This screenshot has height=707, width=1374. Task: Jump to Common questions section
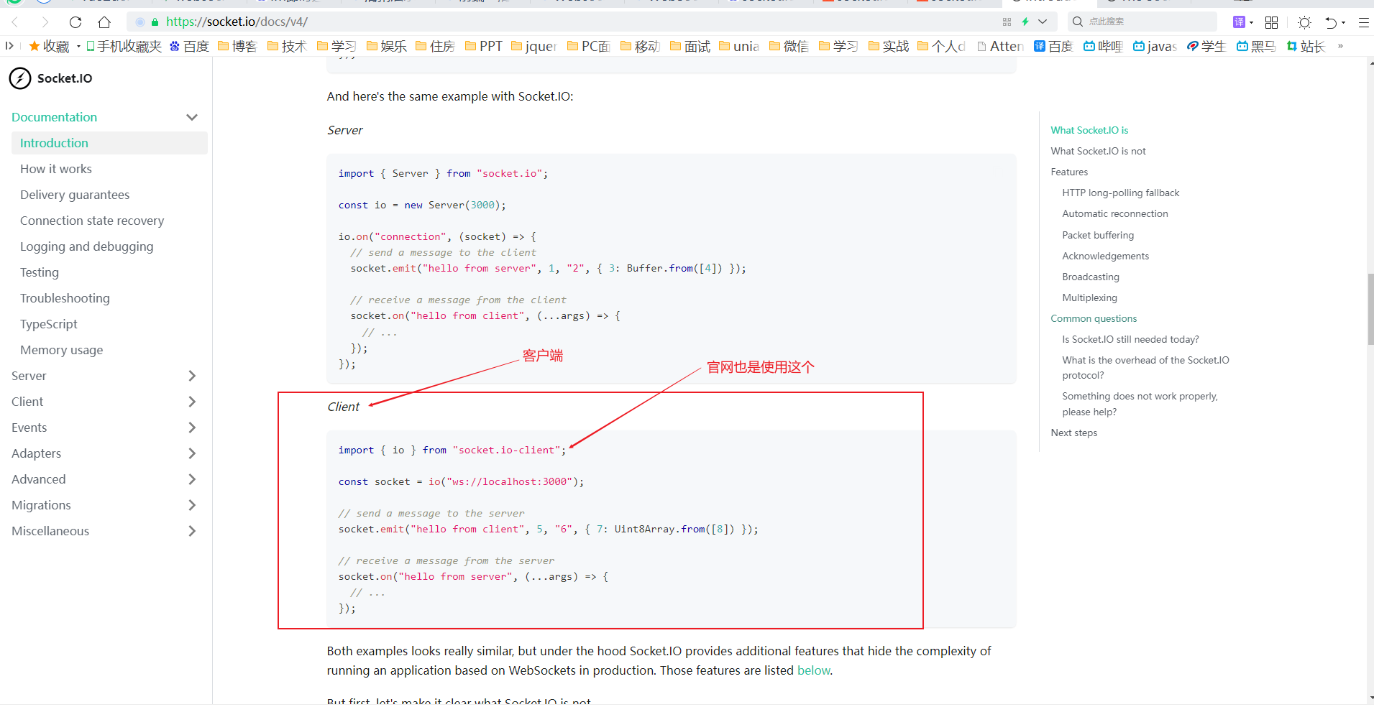click(x=1094, y=318)
